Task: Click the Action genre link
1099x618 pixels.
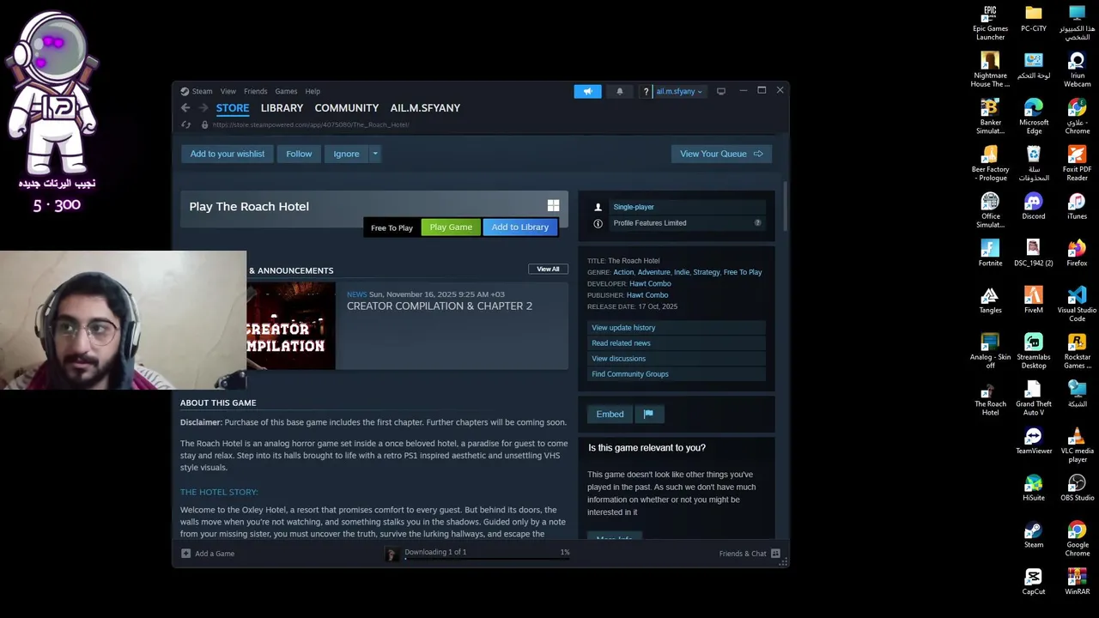Action: (x=623, y=272)
